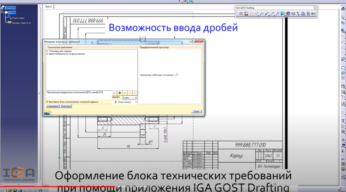
Task: Open the font size 5 mm dropdown
Action: point(136,97)
